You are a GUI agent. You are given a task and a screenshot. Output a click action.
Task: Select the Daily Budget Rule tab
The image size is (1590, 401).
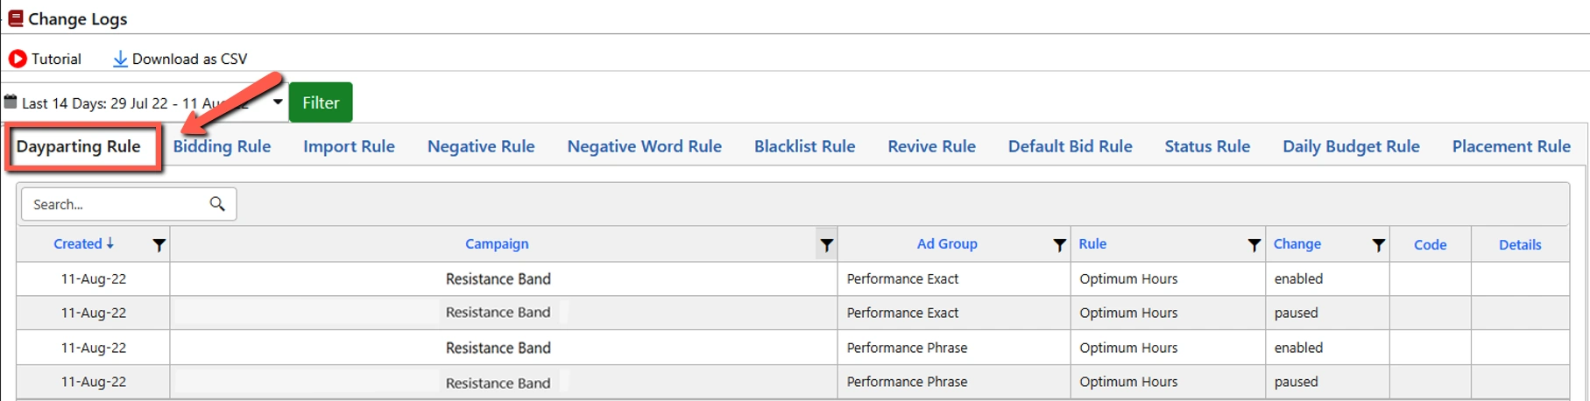[x=1351, y=146]
